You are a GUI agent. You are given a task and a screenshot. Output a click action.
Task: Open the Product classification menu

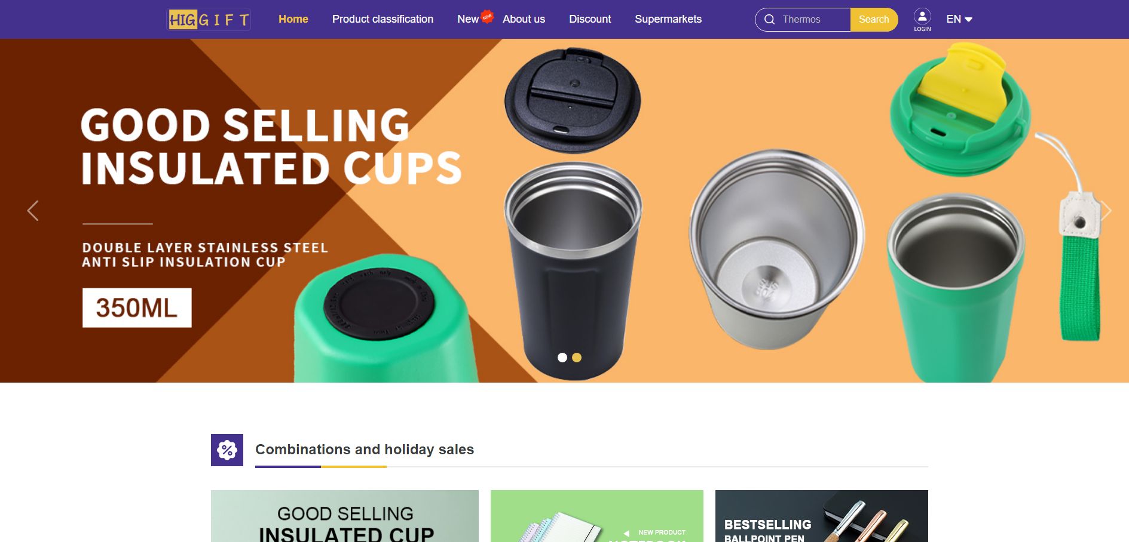(383, 19)
